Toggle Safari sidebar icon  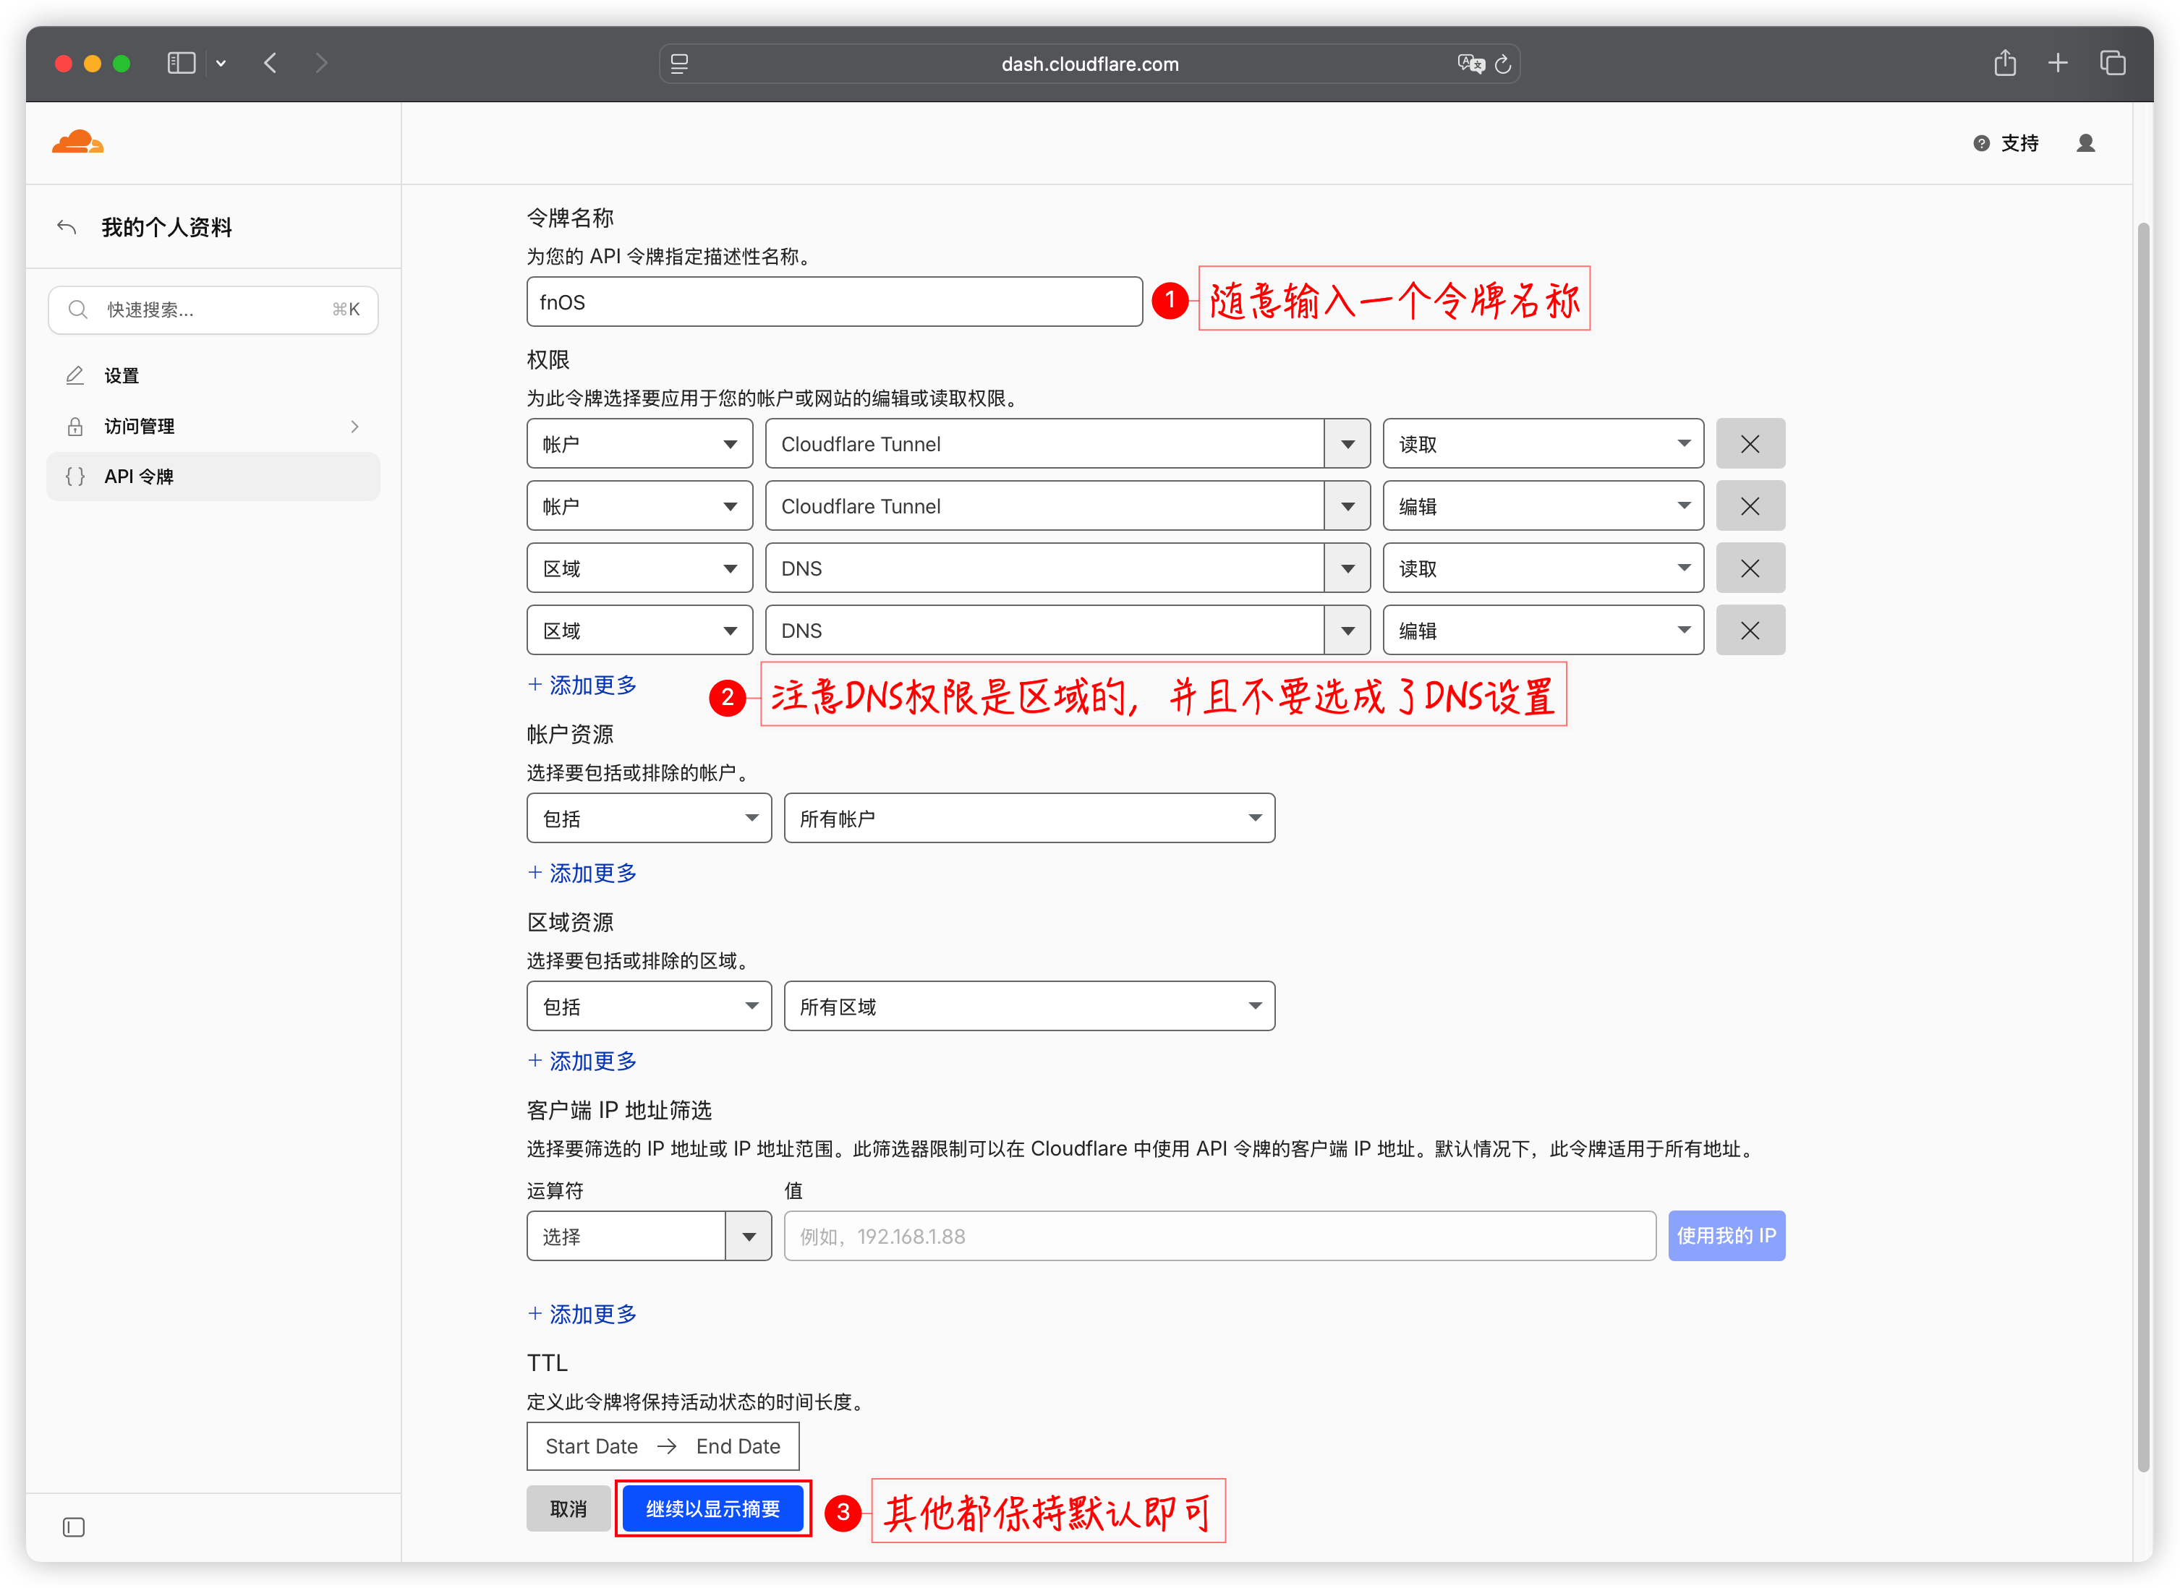pos(182,64)
